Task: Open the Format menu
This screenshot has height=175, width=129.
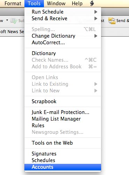Action: tap(13, 3)
